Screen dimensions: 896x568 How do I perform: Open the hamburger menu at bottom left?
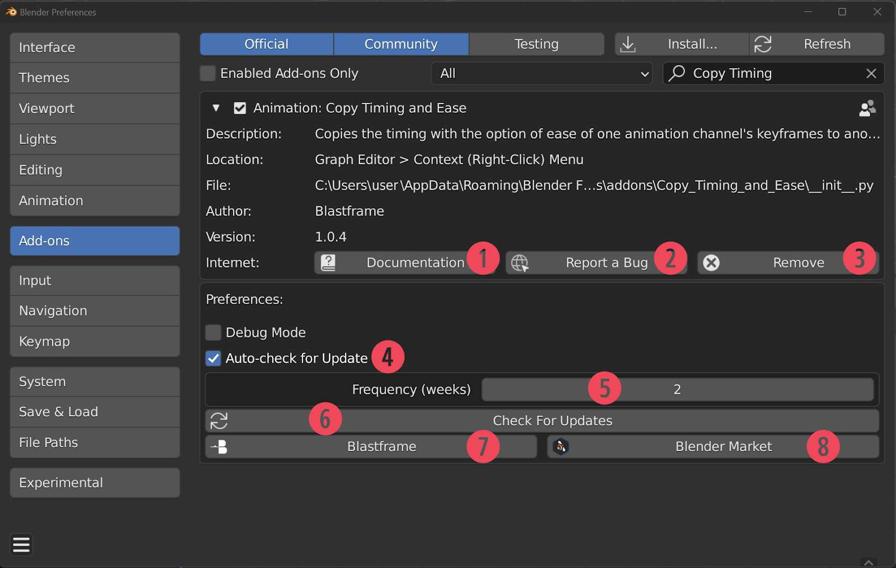[x=21, y=544]
